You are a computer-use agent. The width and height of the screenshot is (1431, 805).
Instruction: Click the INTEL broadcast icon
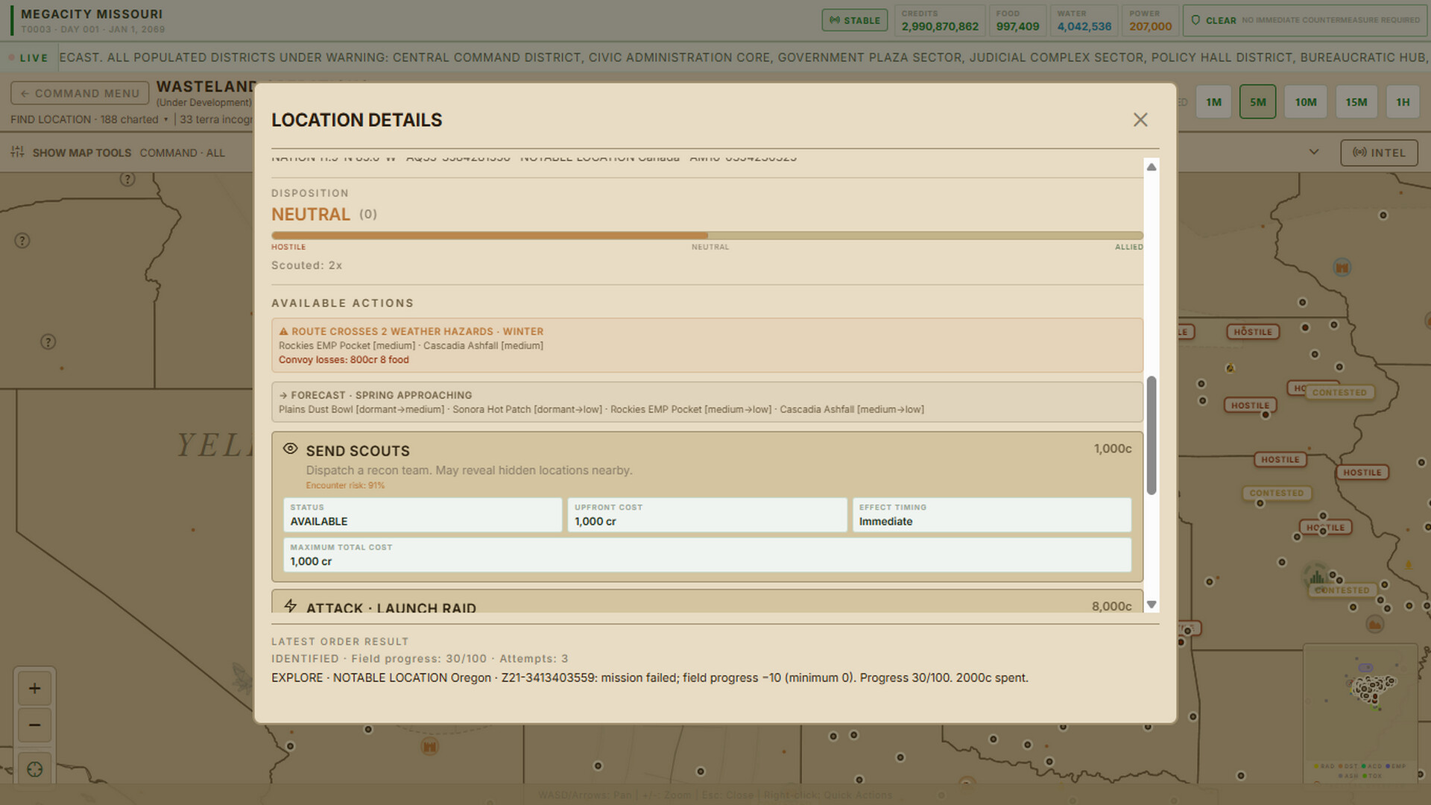coord(1359,152)
